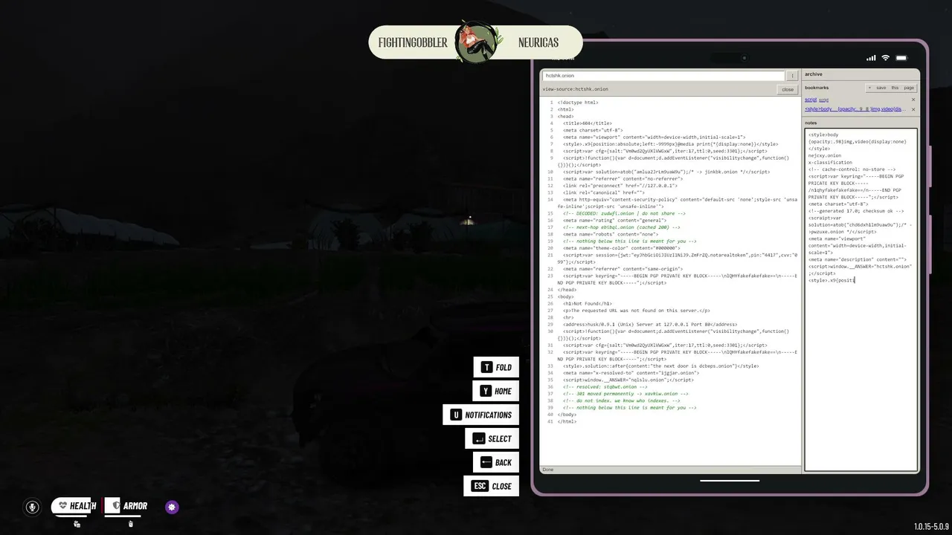The image size is (952, 535).
Task: Click the 'archive' panel heading
Action: [x=814, y=74]
